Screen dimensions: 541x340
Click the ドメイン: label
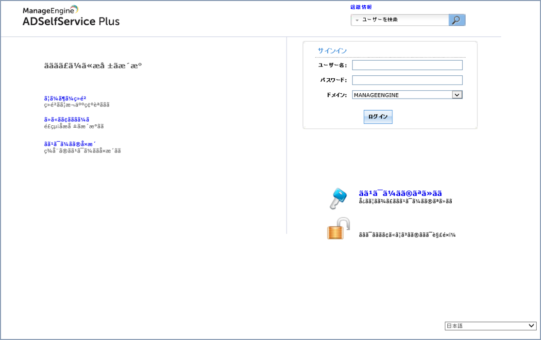pyautogui.click(x=337, y=95)
